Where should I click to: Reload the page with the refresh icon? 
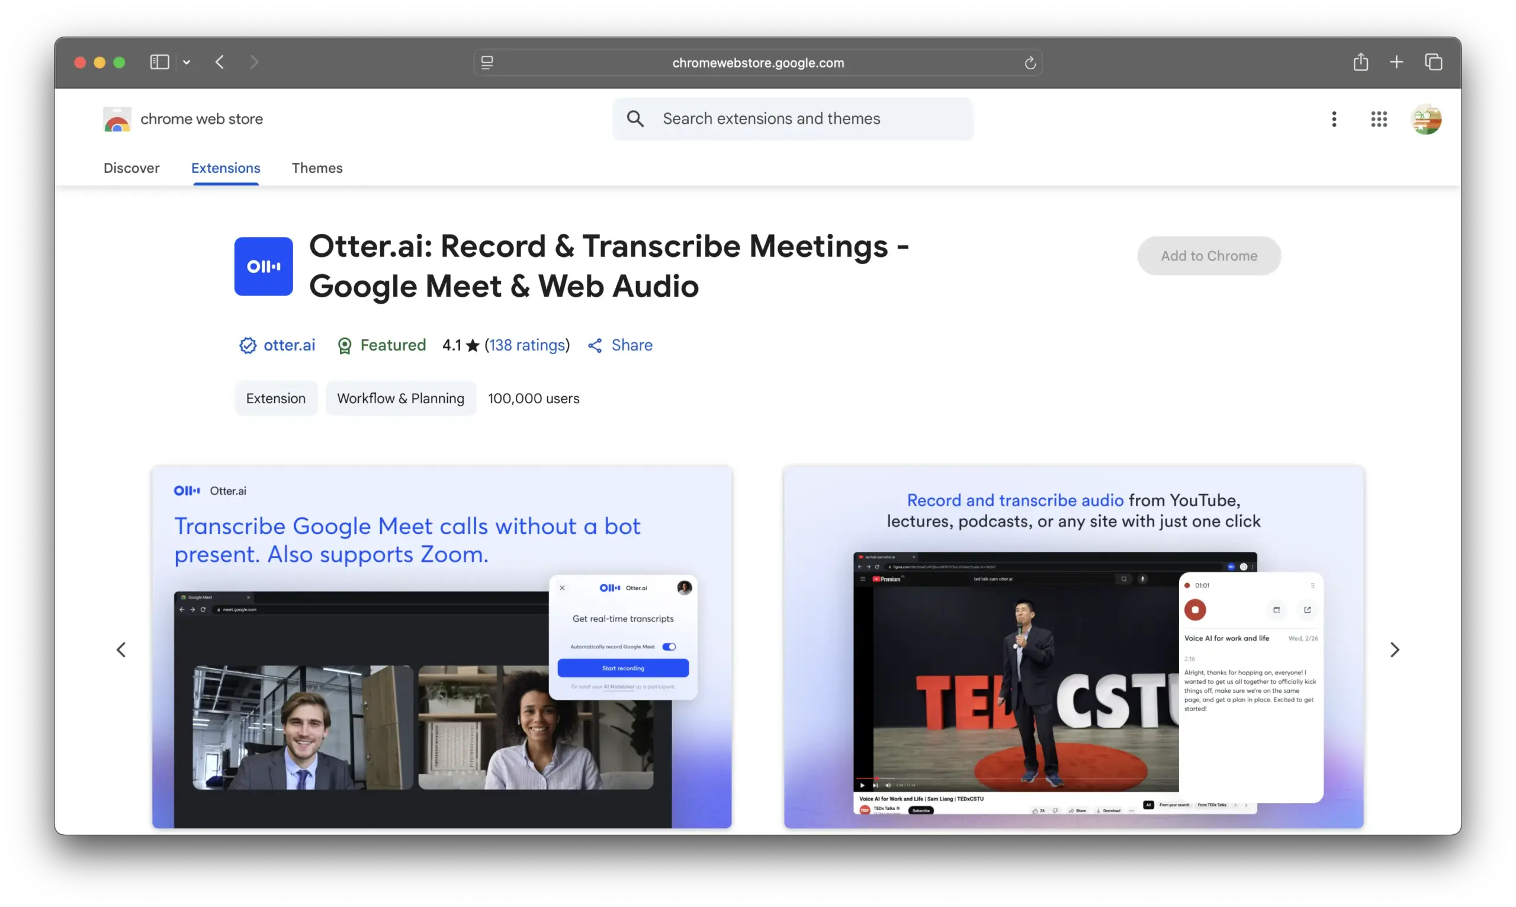click(x=1030, y=62)
